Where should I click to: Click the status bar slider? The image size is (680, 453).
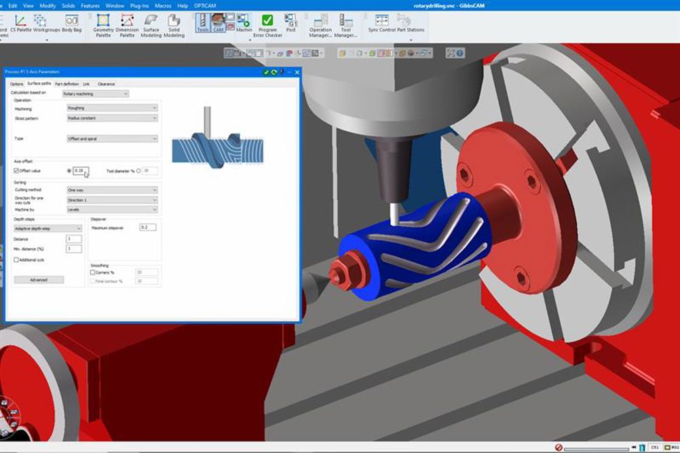(x=597, y=448)
